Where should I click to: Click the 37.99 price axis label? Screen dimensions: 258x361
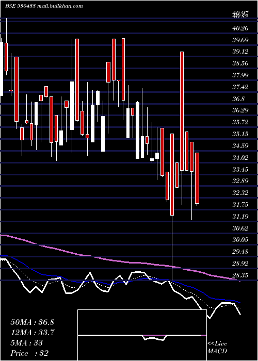tap(240, 75)
